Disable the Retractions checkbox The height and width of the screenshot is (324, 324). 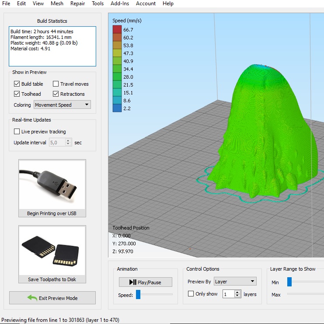[56, 94]
